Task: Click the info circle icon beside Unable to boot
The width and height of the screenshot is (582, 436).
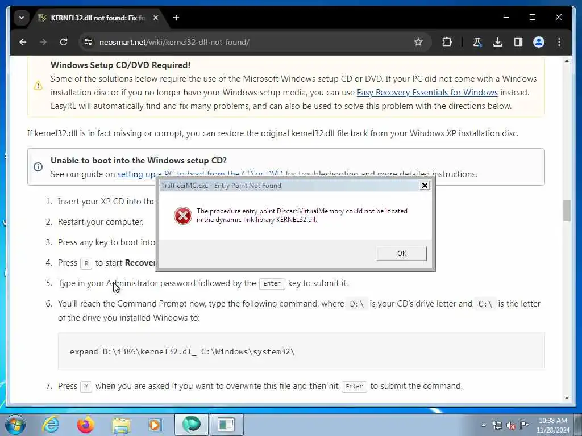Action: [x=38, y=167]
